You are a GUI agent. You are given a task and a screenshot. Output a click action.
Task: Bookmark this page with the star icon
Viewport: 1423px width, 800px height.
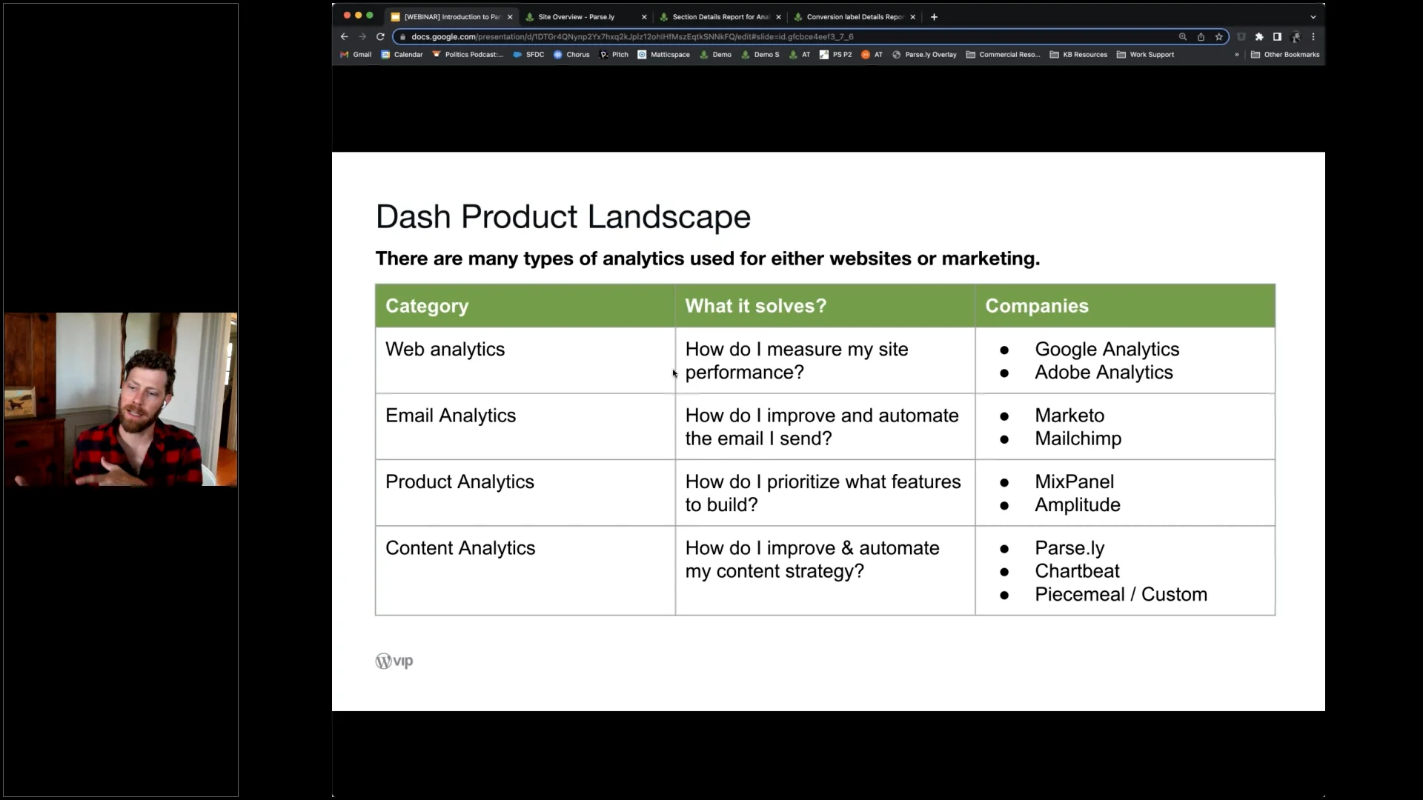point(1219,36)
